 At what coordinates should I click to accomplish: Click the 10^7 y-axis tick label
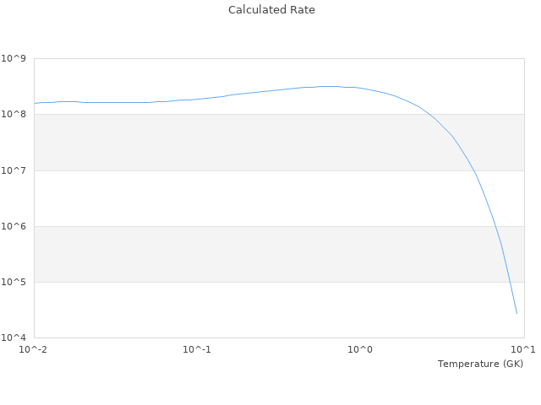pos(15,170)
